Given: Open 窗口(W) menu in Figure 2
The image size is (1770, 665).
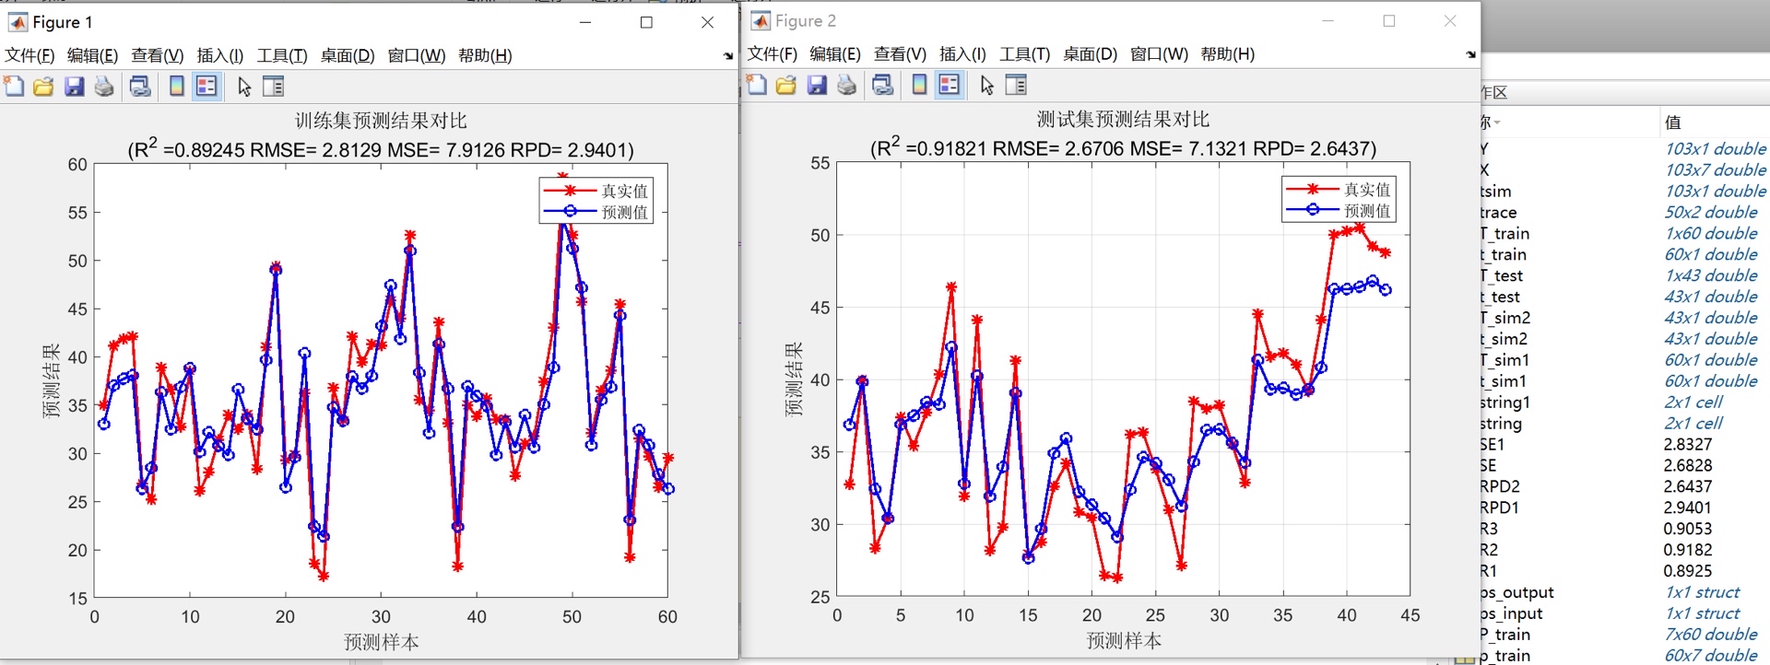Looking at the screenshot, I should pos(1160,53).
